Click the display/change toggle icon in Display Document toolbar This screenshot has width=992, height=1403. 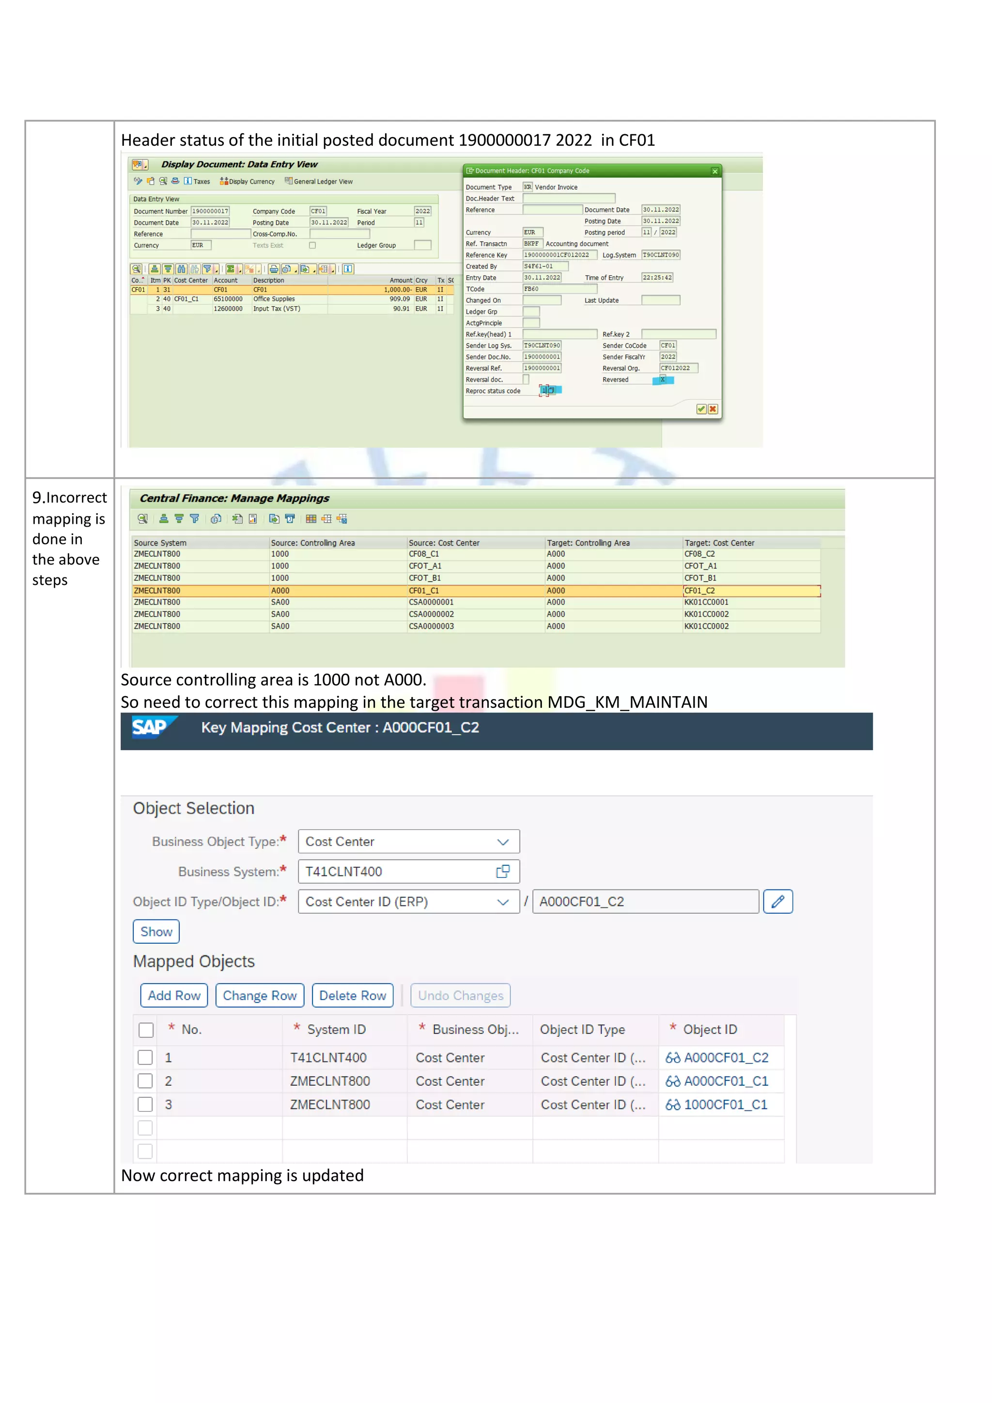coord(139,181)
